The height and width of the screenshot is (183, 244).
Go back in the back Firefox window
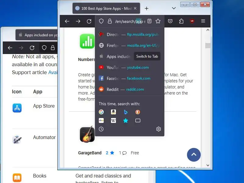[10, 48]
